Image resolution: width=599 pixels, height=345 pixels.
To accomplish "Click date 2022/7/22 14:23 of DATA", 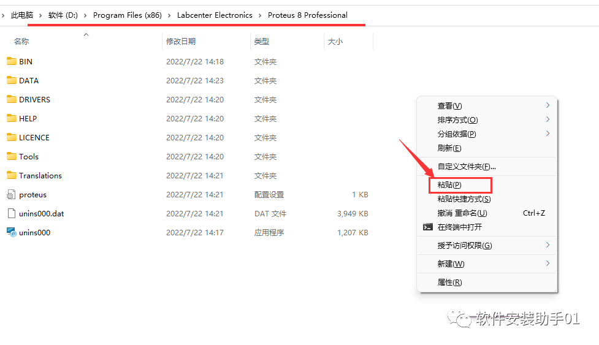I will click(x=195, y=80).
